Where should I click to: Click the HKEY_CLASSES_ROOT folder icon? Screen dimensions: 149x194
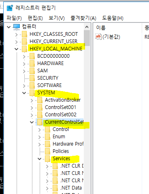tap(25, 34)
